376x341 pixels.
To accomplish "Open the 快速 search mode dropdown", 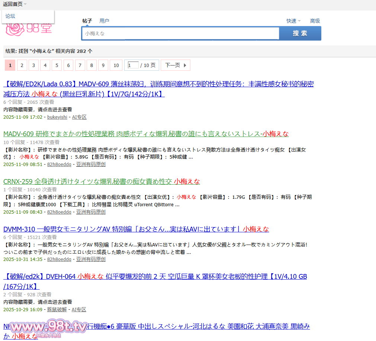I will pos(293,21).
